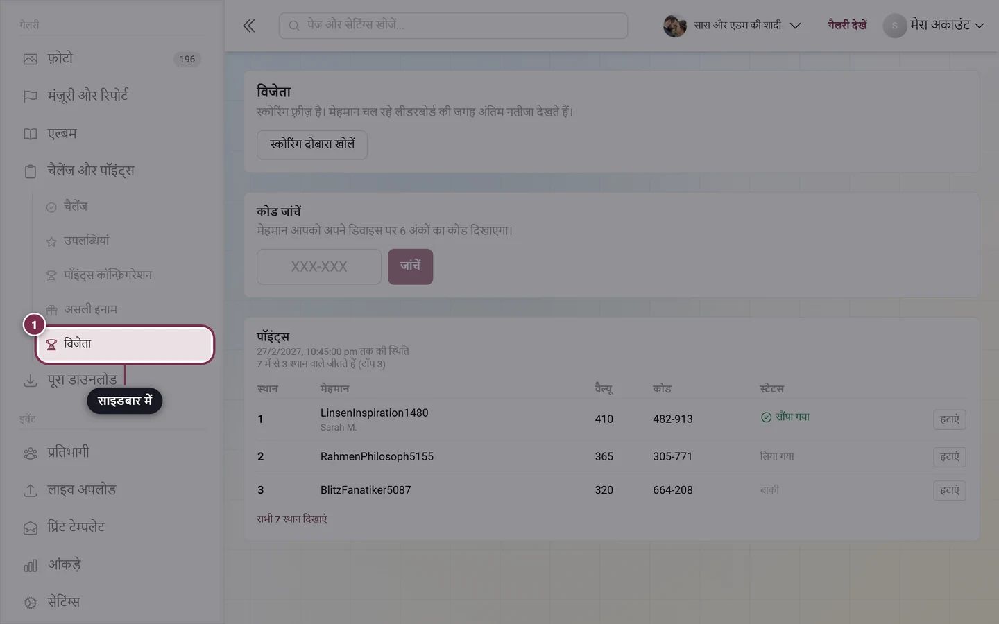The width and height of the screenshot is (999, 624).
Task: Click the account avatar circle
Action: point(895,26)
